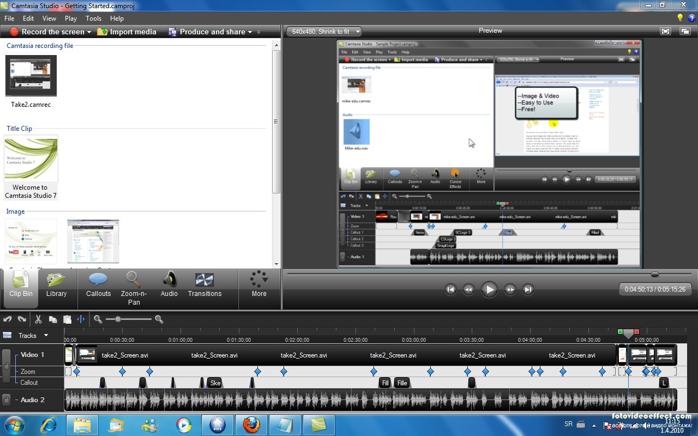Screen dimensions: 698x436
Task: Select the Fille callout on the timeline
Action: 402,383
